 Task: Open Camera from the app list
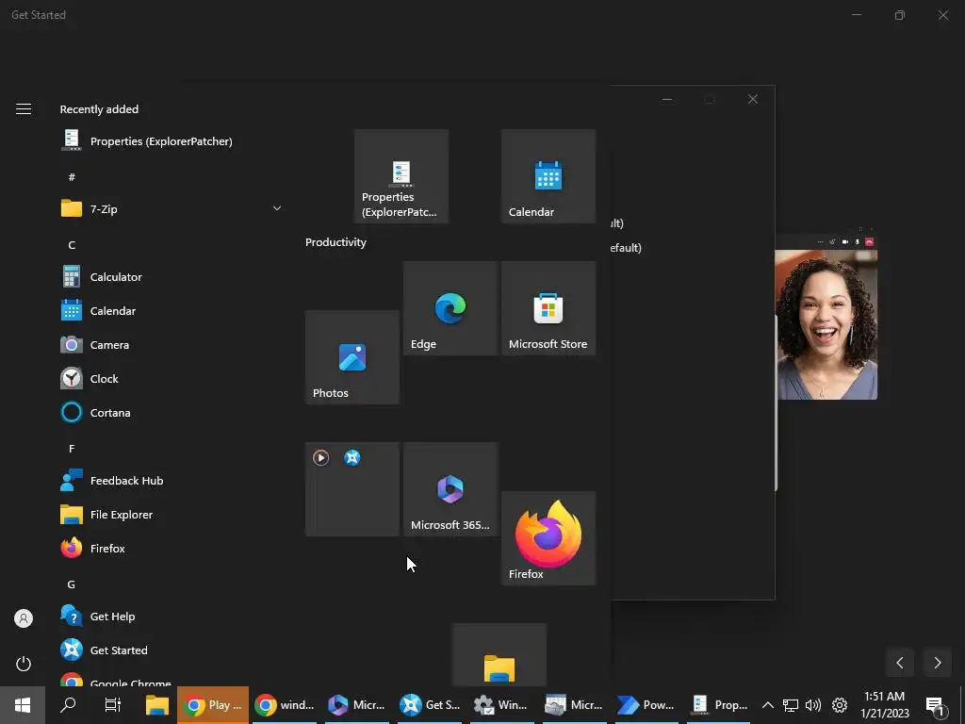pos(171,345)
